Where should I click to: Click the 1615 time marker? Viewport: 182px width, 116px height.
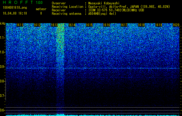point(89,25)
